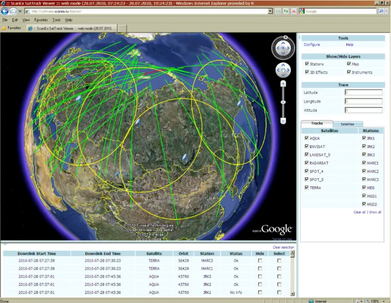This screenshot has height=303, width=391.
Task: Open the Edit menu
Action: pos(15,20)
